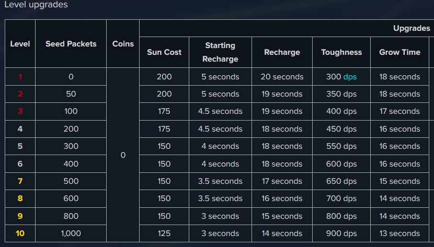Click the 'Upgrades' group header
The image size is (434, 247).
[412, 28]
